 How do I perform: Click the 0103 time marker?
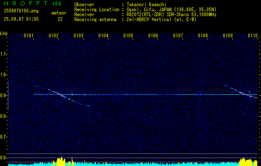(x=78, y=35)
